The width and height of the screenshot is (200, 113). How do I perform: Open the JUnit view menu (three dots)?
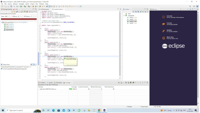36,12
